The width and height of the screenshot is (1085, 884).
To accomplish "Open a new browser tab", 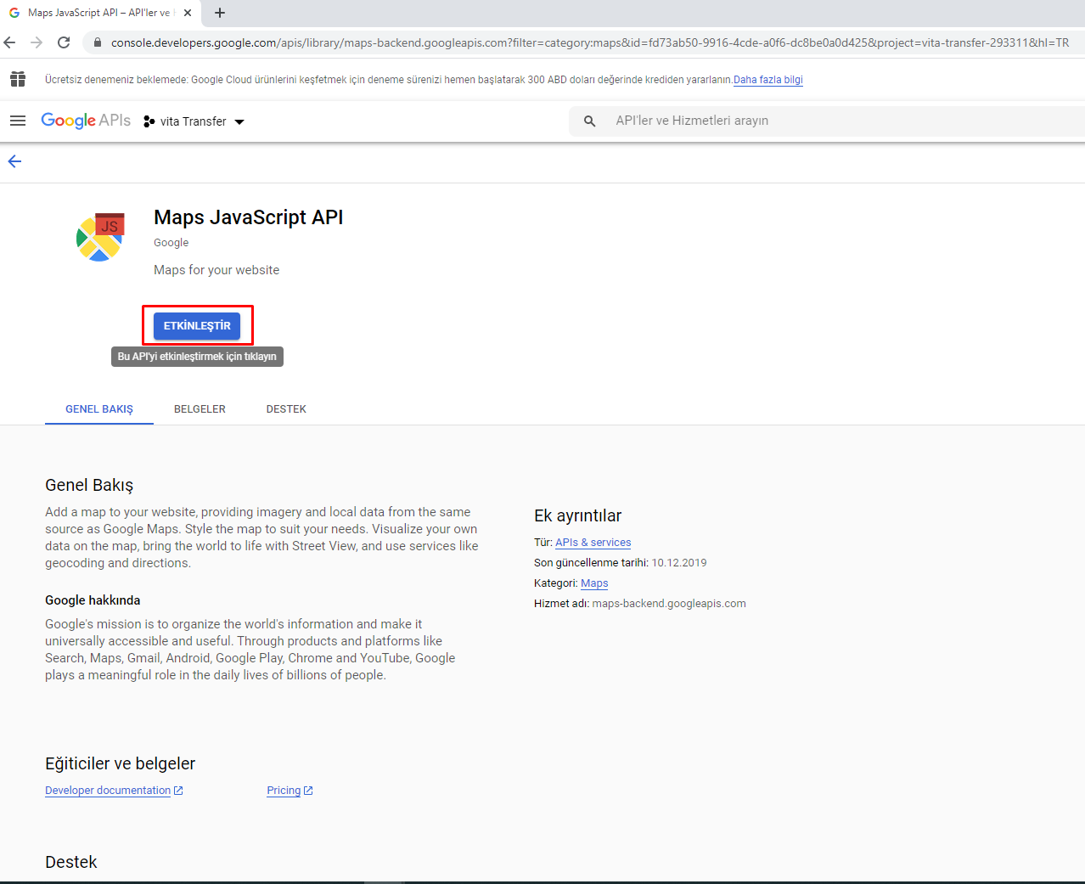I will coord(220,13).
